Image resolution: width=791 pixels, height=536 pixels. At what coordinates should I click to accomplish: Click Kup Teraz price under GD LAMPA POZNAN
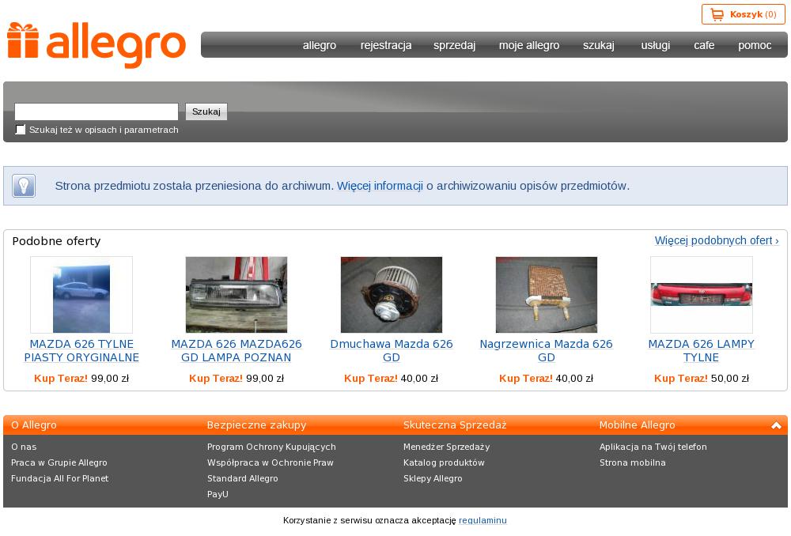pos(237,378)
